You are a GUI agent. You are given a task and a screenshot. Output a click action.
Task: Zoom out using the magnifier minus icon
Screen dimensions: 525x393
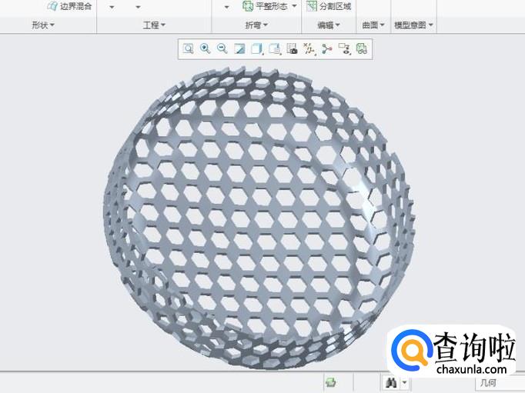[222, 48]
